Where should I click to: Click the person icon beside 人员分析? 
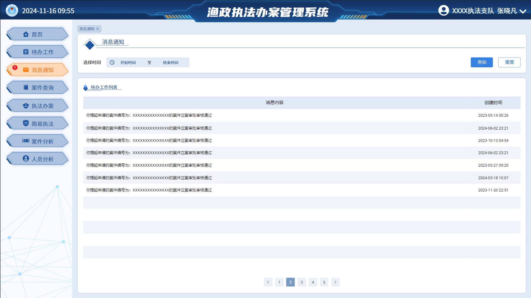(26, 159)
